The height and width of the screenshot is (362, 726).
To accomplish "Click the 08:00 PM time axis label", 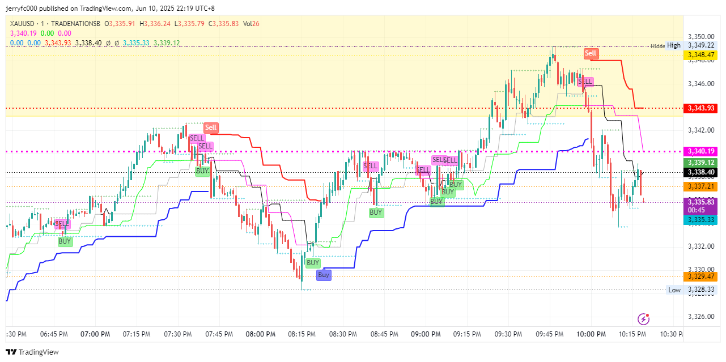I will coord(260,335).
